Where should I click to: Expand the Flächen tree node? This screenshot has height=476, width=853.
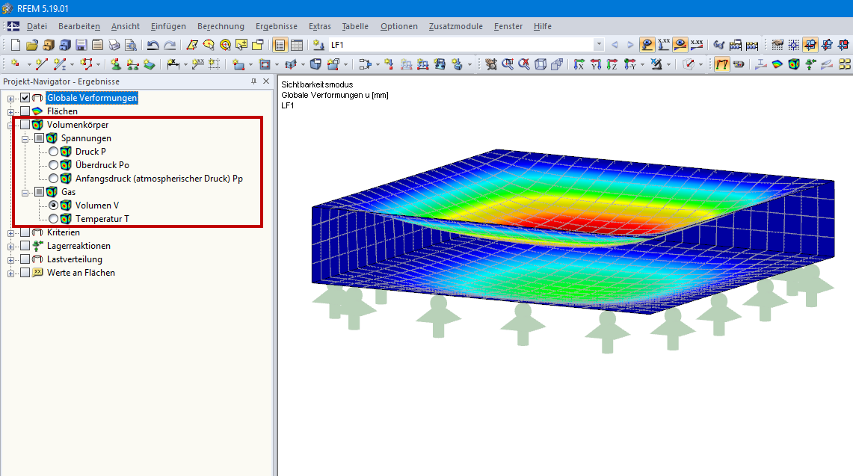pyautogui.click(x=10, y=112)
